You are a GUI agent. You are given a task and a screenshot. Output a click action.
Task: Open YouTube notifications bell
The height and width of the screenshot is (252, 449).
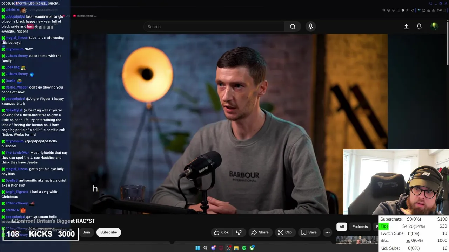coord(419,27)
